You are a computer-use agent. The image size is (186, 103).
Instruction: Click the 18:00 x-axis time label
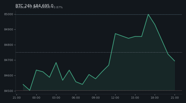[x=155, y=98]
